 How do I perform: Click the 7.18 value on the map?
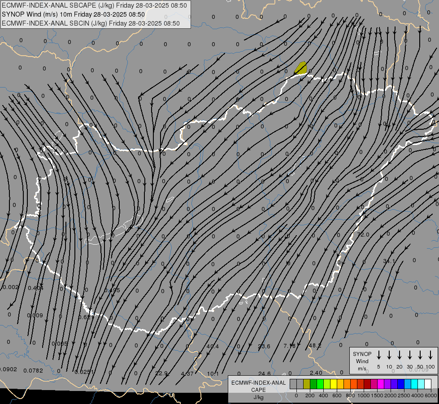290,346
